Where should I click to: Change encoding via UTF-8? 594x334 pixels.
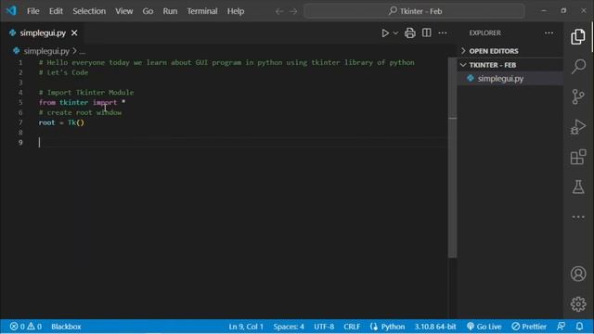324,327
